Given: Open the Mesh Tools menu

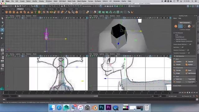Looking at the screenshot, I should pyautogui.click(x=72, y=1).
